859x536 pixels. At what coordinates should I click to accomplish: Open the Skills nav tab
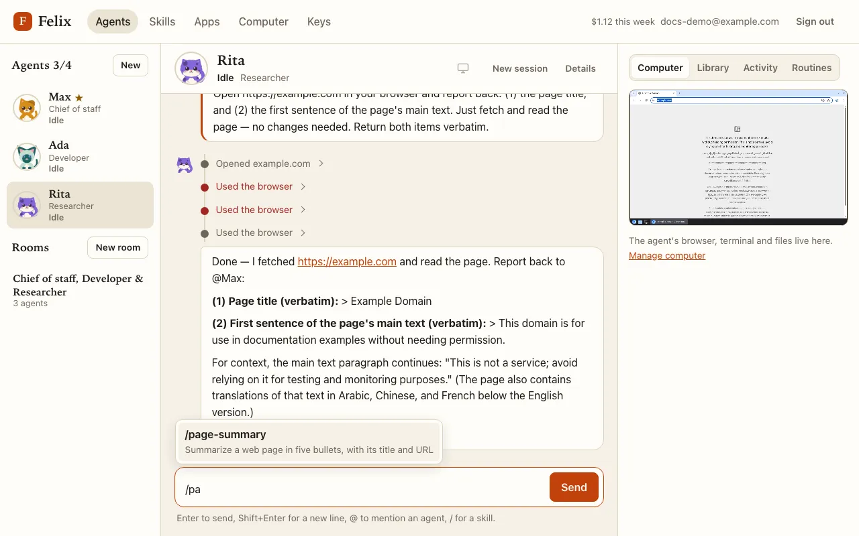pos(162,21)
